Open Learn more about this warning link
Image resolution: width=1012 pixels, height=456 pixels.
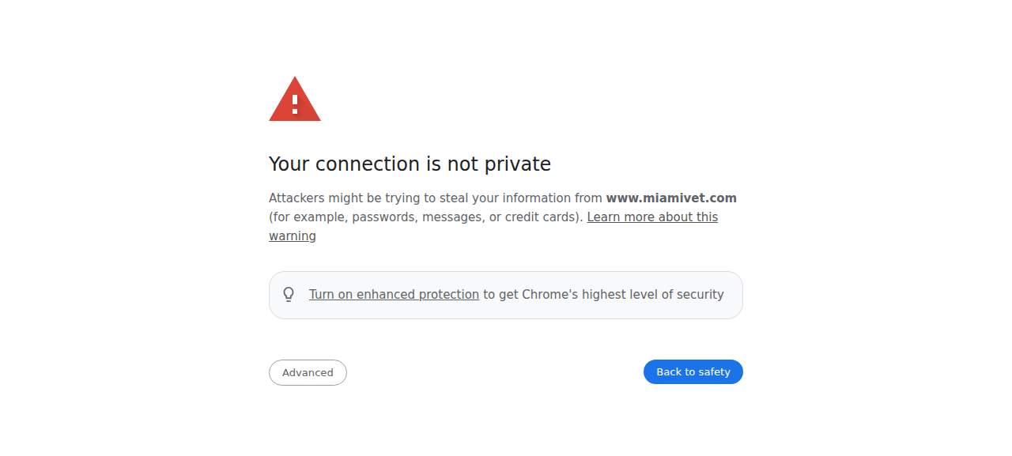coord(493,226)
